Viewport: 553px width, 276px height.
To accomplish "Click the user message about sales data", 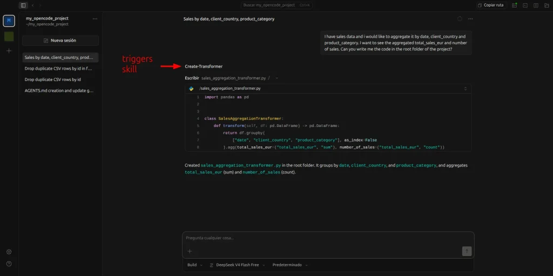I will coord(396,43).
